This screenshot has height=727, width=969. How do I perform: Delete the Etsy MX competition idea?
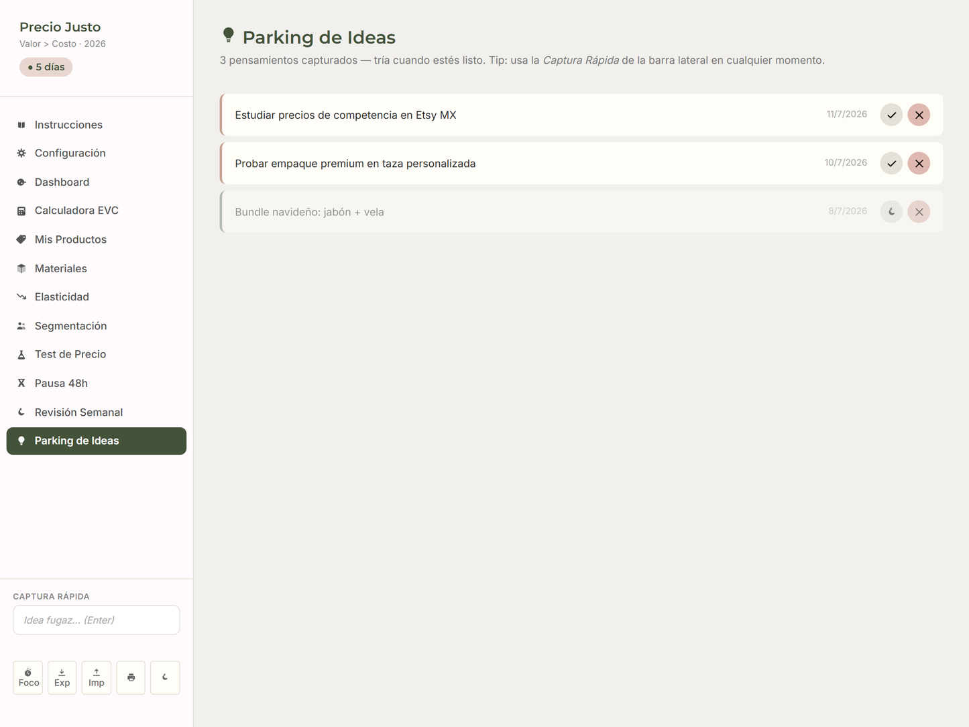tap(919, 115)
